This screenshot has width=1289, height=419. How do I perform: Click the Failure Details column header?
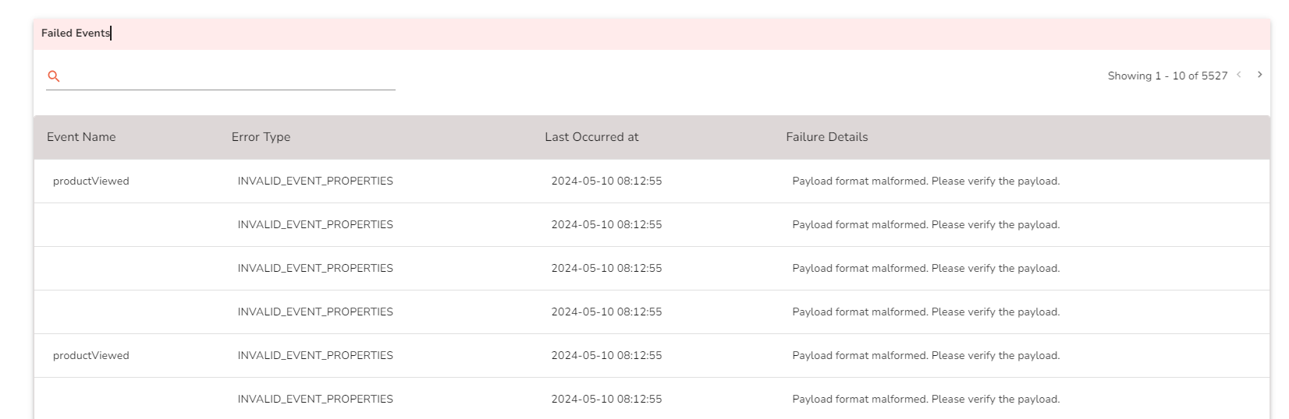pyautogui.click(x=826, y=137)
